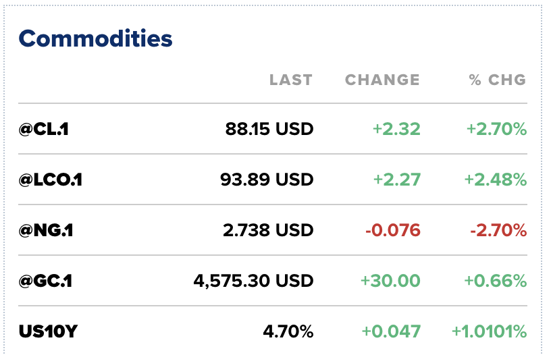
Task: Select the % CHG column header
Action: pyautogui.click(x=498, y=80)
